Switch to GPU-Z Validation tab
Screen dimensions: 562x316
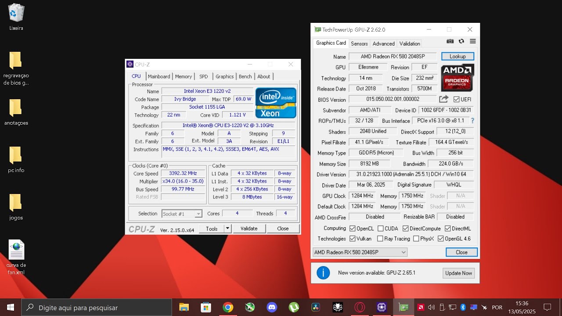click(410, 43)
